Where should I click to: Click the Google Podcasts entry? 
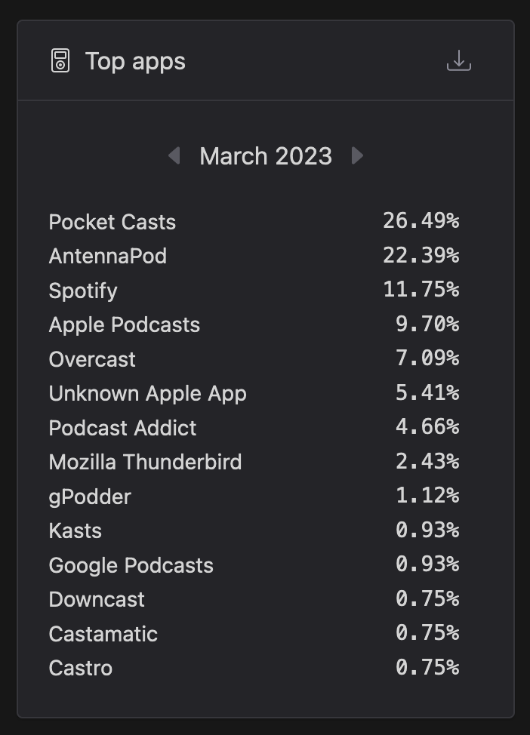[x=254, y=565]
